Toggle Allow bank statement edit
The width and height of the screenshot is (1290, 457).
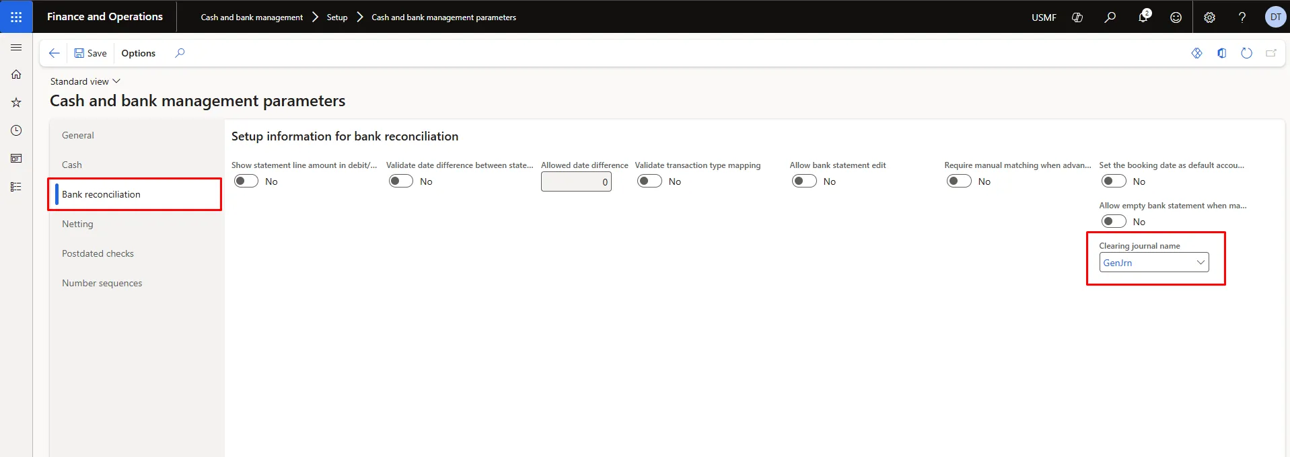805,181
